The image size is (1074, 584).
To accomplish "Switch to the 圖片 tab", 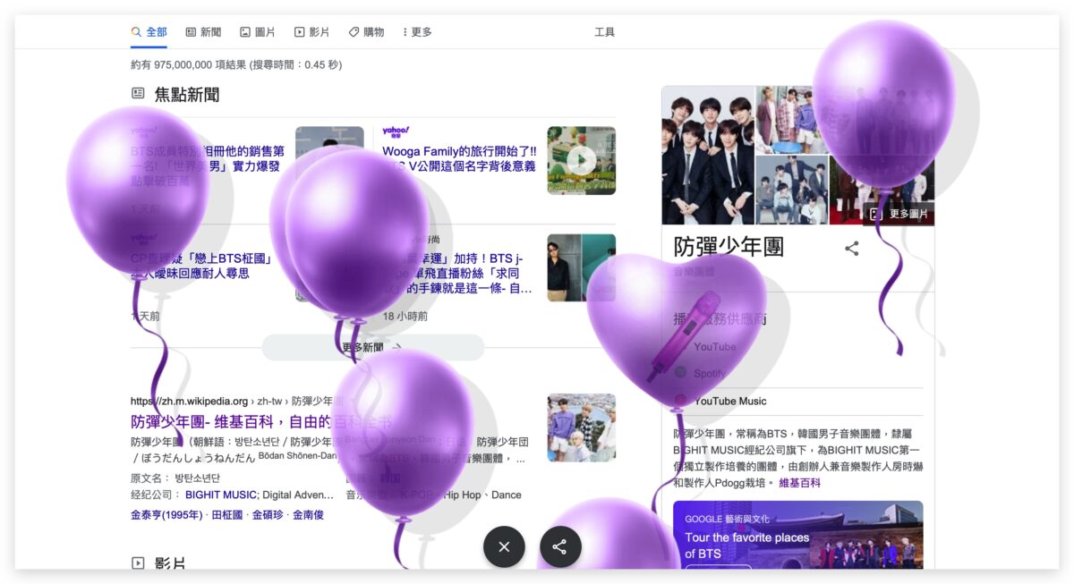I will [258, 32].
